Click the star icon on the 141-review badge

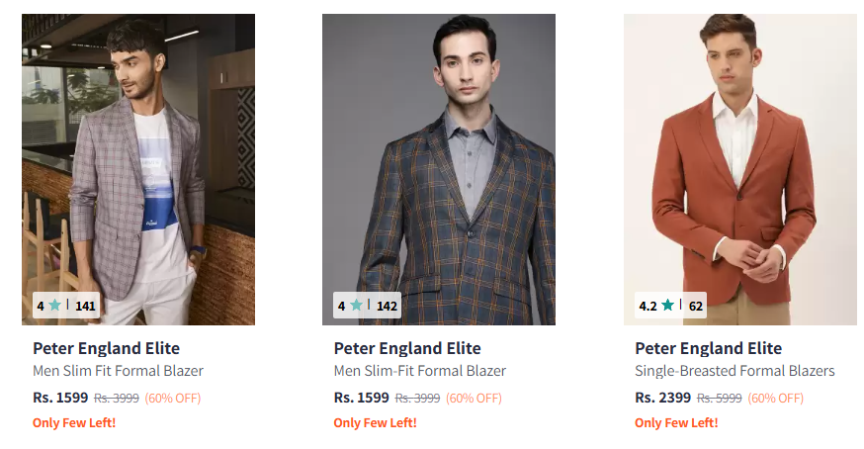54,306
